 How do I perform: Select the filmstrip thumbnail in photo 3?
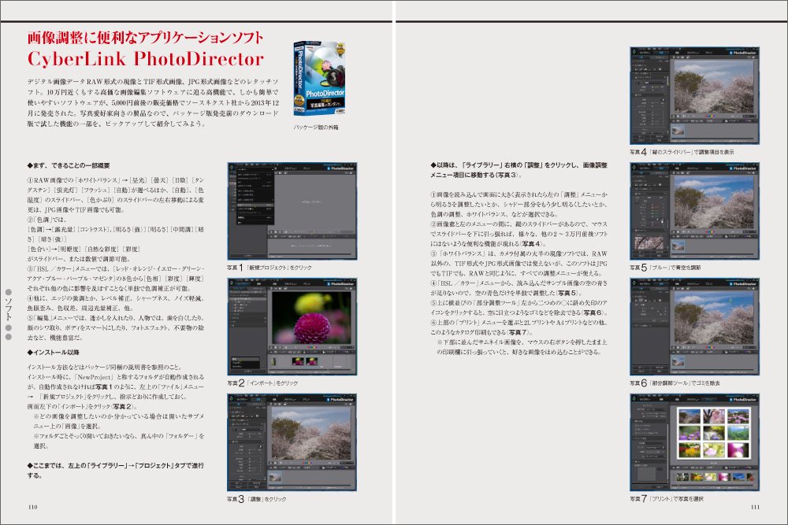click(275, 477)
